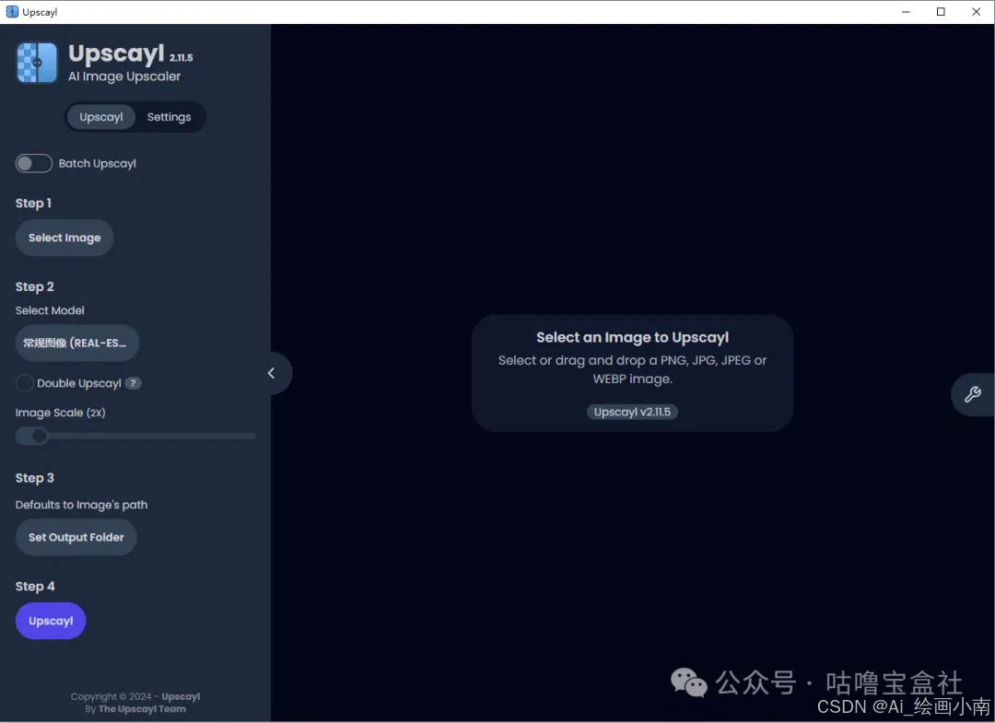Open the Upscayl link in copyright footer
995x723 pixels.
point(181,696)
